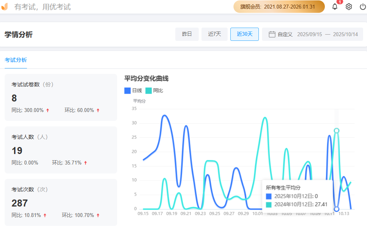Open the end date picker showing 2025/10/14
367x231 pixels.
tap(345, 34)
